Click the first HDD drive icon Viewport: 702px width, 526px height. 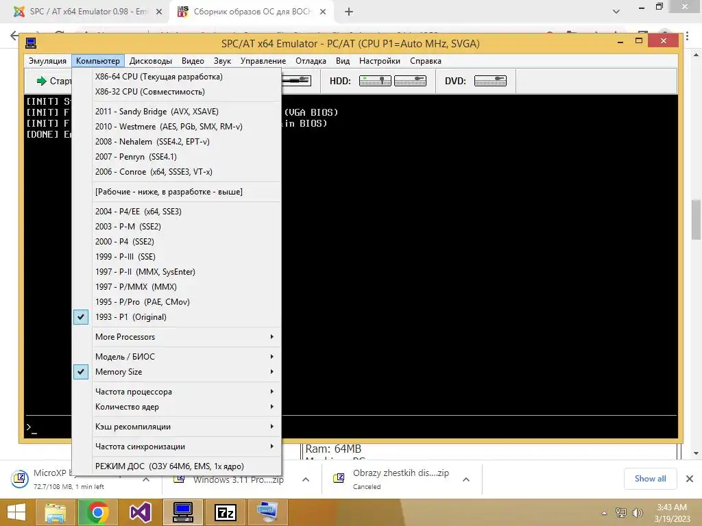(375, 81)
